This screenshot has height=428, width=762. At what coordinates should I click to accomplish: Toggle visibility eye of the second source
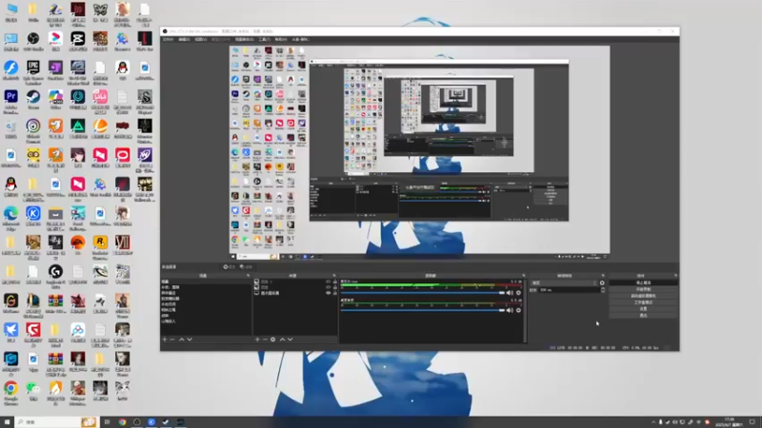pos(328,287)
